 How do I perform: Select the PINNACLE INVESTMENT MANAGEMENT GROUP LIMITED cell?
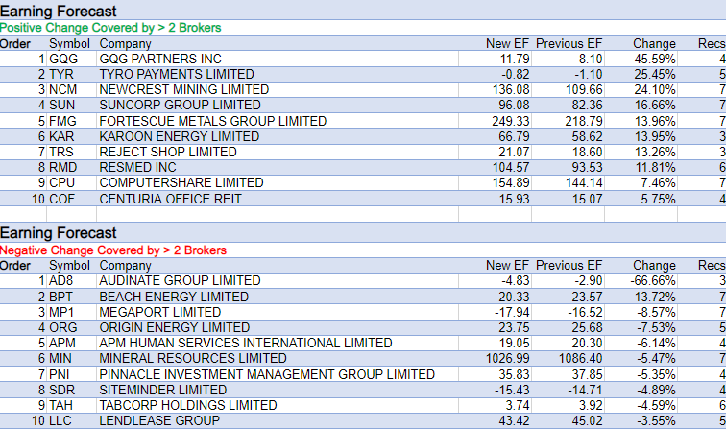coord(267,374)
